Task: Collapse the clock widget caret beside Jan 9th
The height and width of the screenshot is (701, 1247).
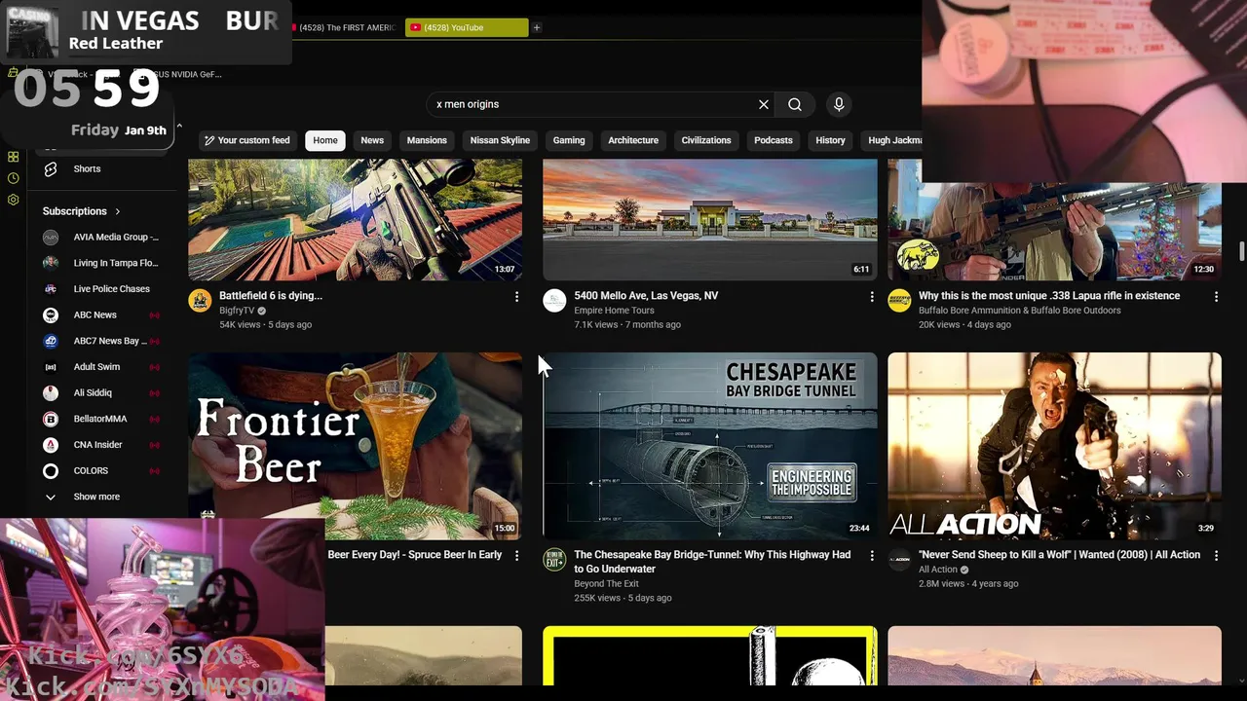Action: (178, 127)
